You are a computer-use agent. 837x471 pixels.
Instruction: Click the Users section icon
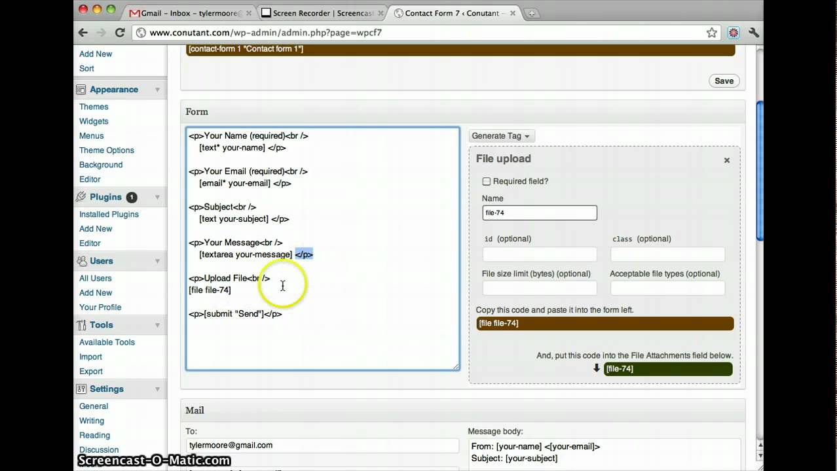pos(81,261)
